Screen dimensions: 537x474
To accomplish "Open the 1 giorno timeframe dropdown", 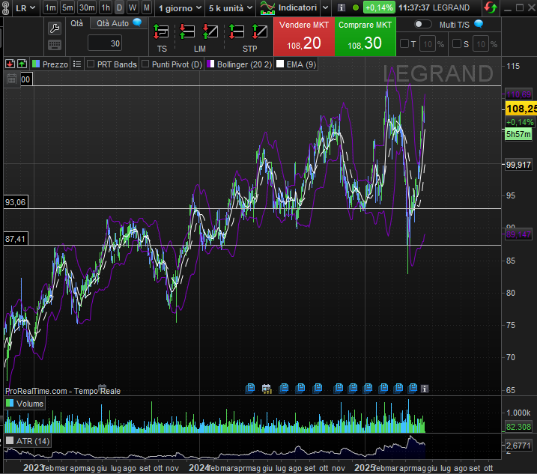I will (180, 8).
